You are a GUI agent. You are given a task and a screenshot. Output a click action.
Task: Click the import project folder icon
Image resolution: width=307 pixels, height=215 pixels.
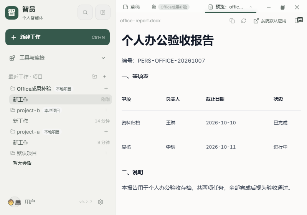tap(94, 76)
